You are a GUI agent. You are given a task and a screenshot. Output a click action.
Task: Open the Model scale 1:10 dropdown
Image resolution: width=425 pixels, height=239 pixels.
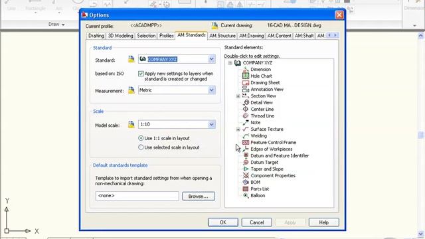(x=211, y=124)
